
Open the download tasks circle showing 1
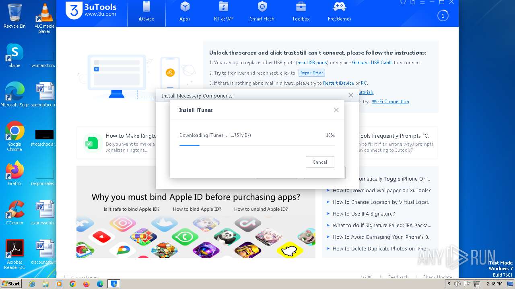pos(443,16)
